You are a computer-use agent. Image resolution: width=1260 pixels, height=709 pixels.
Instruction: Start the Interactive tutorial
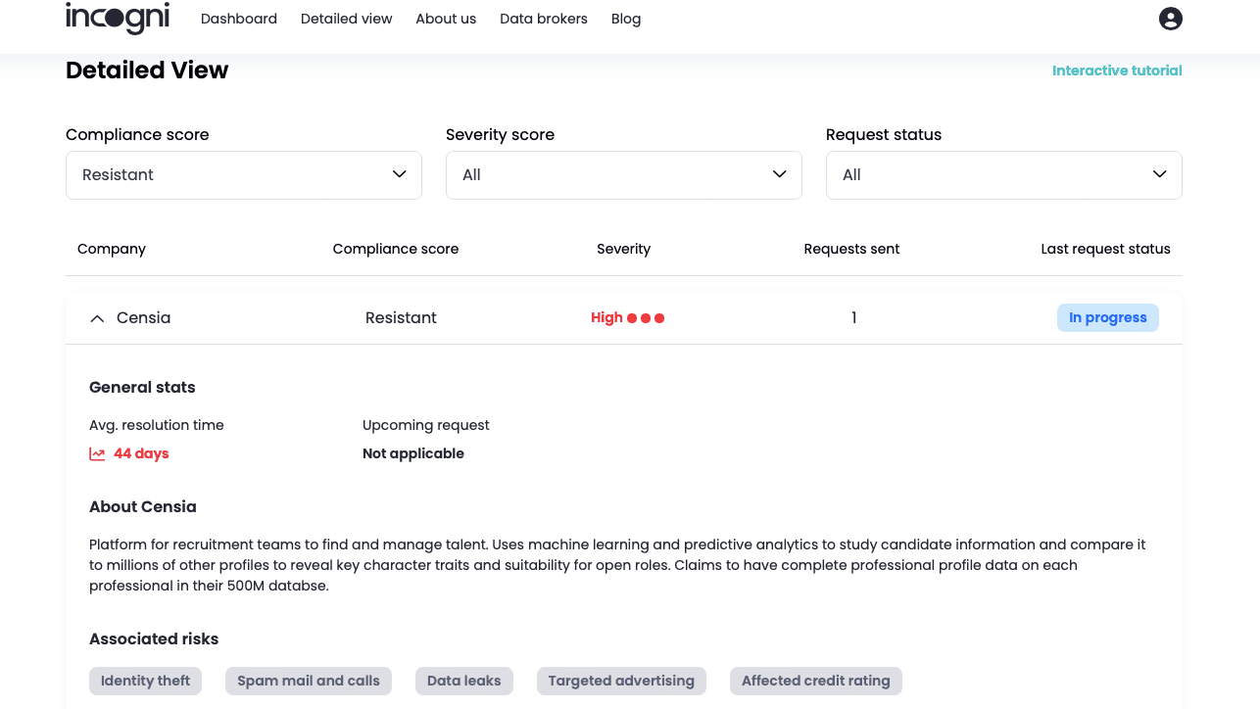click(1117, 71)
